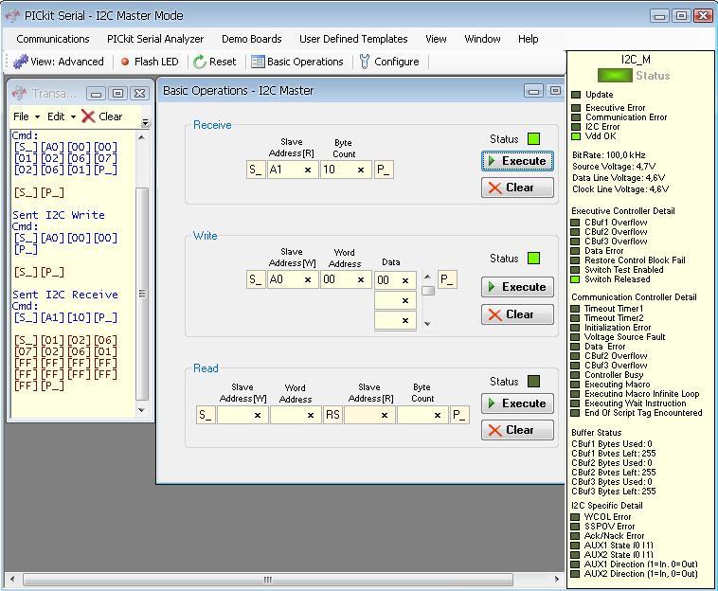Click the Write Slave Address field showing A0
The image size is (718, 591).
[293, 279]
